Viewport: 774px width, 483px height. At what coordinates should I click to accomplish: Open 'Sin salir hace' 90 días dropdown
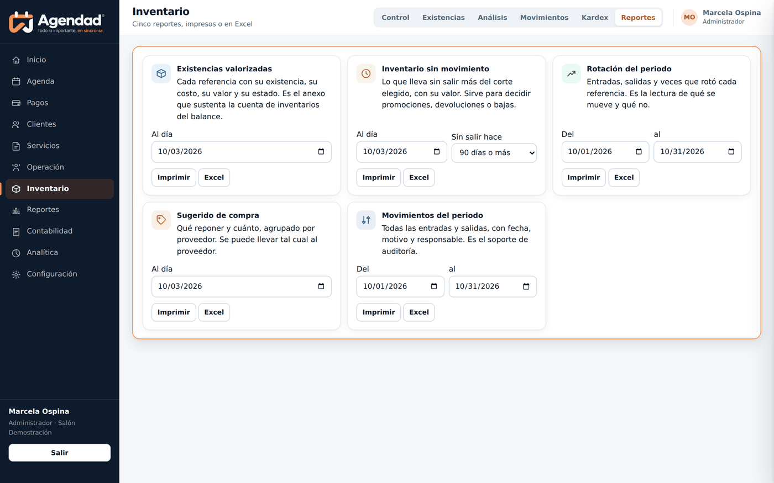point(494,153)
